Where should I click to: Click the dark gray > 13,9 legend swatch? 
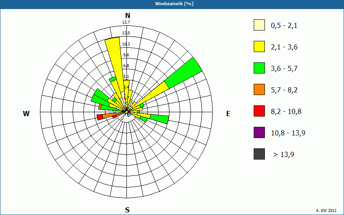click(x=259, y=154)
